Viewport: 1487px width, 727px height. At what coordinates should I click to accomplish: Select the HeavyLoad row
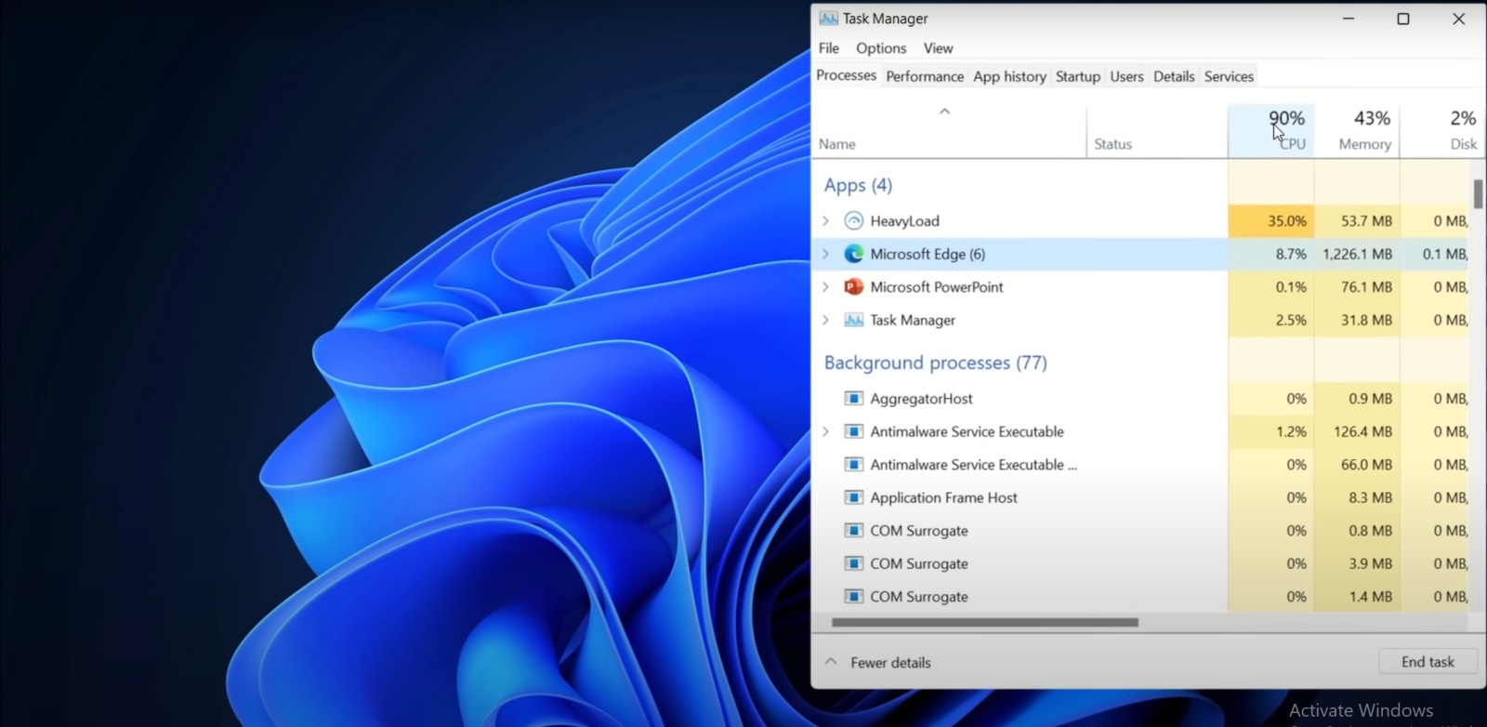(x=1140, y=221)
